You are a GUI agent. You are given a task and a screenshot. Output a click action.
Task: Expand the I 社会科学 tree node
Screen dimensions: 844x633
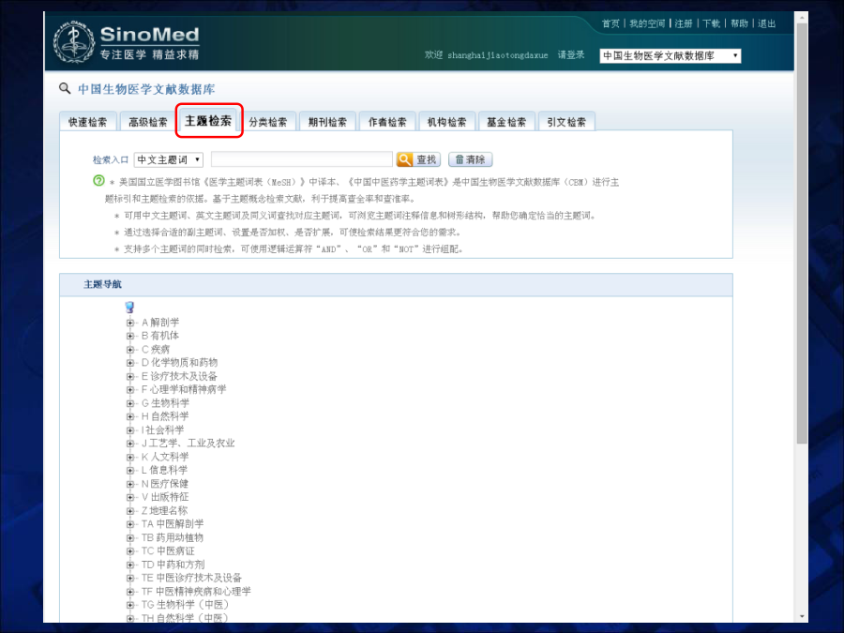click(130, 430)
